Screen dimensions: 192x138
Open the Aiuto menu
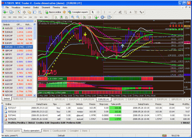coord(65,7)
